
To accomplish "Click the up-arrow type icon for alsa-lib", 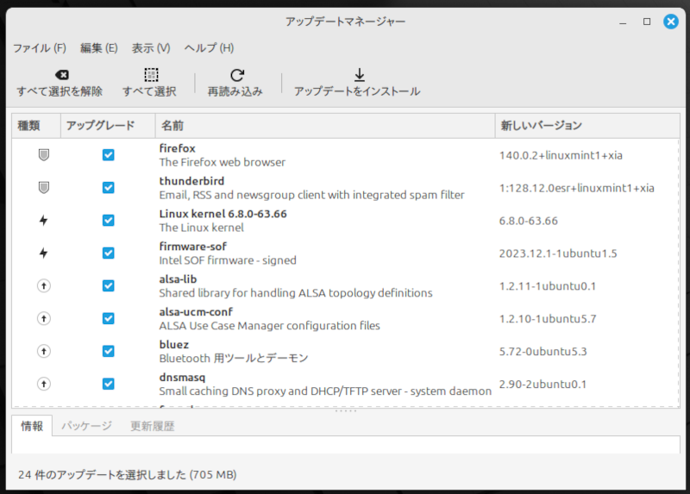I will tap(43, 286).
